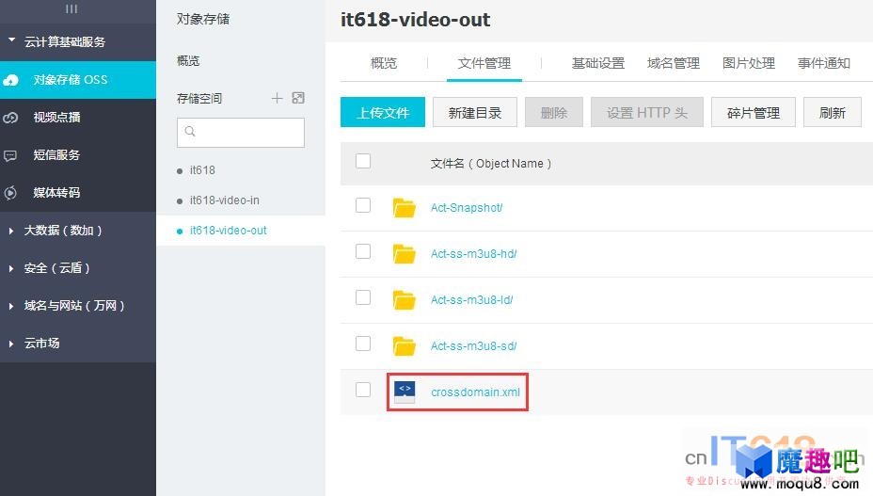Expand the 大数据（数加） section
873x496 pixels.
10,231
